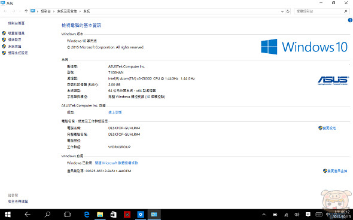Select the T100HAN model text
Screen dimensions: 353x220
point(115,72)
